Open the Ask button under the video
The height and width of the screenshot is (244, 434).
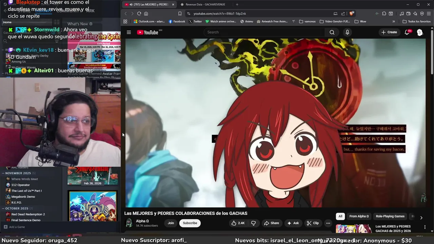(293, 223)
